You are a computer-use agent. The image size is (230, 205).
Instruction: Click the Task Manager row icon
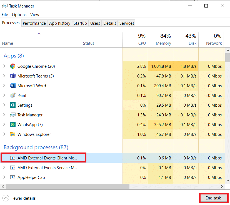[13, 115]
